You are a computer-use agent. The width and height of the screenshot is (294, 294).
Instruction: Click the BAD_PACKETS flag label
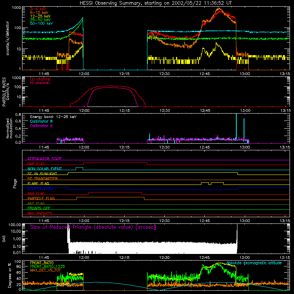click(x=40, y=213)
